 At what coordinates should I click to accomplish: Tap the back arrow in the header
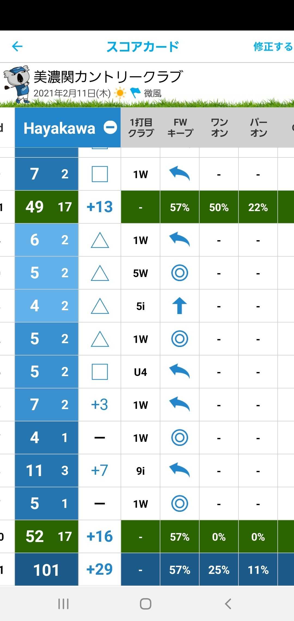click(17, 46)
